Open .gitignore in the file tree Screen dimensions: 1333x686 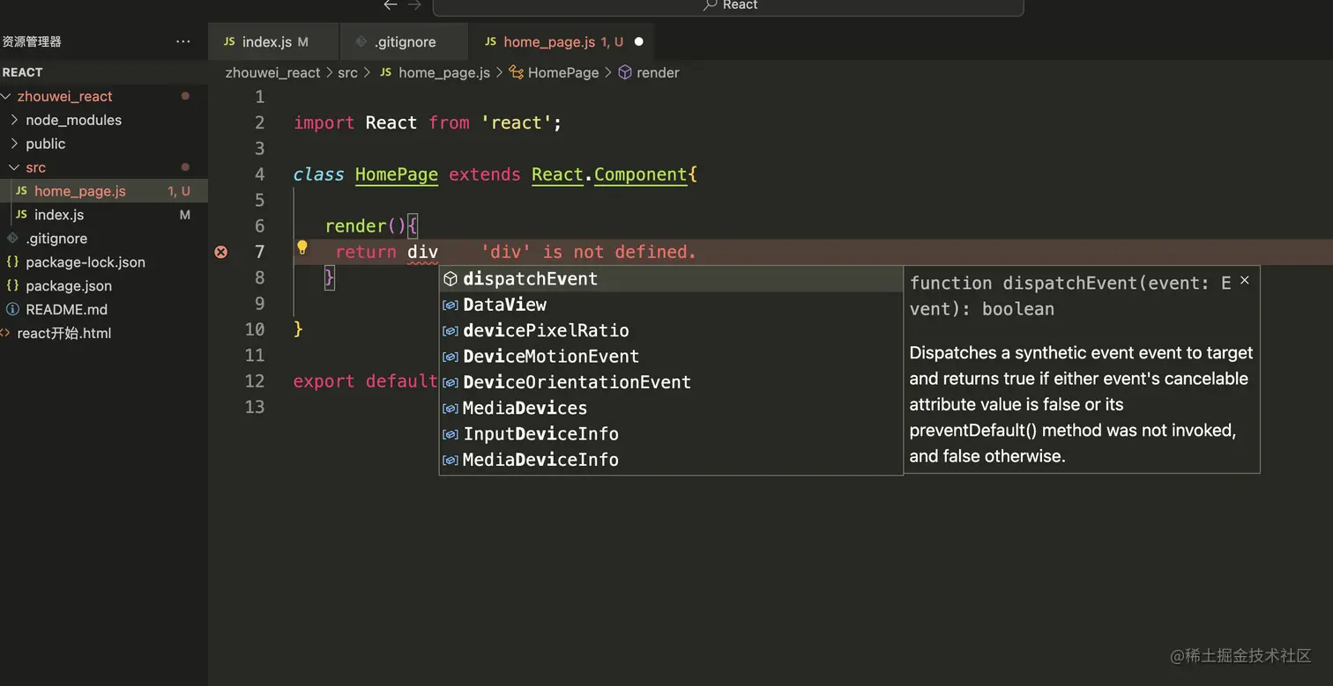click(x=104, y=239)
